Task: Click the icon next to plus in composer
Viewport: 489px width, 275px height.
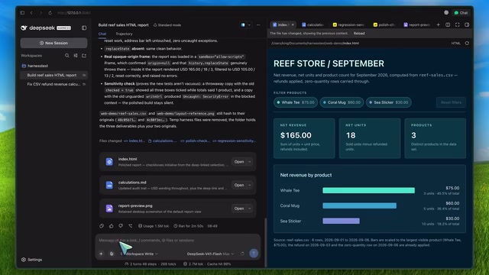Action: (112, 254)
